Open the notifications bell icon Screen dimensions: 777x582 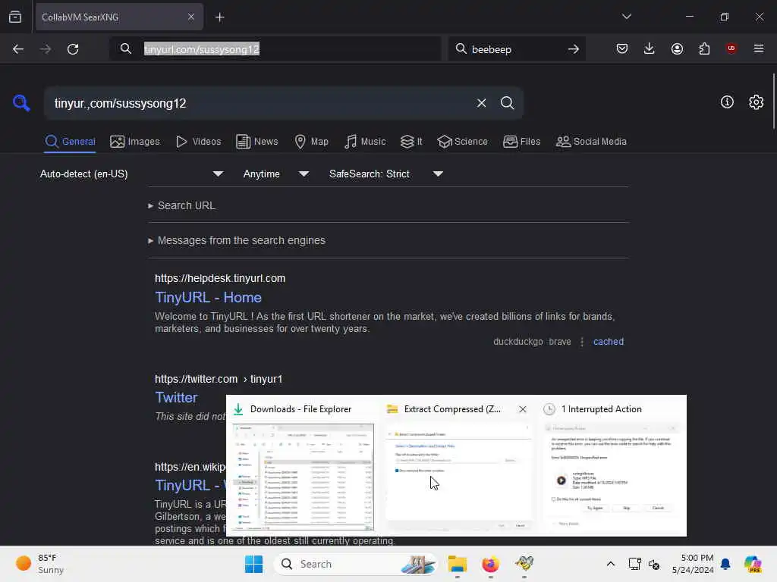point(725,564)
